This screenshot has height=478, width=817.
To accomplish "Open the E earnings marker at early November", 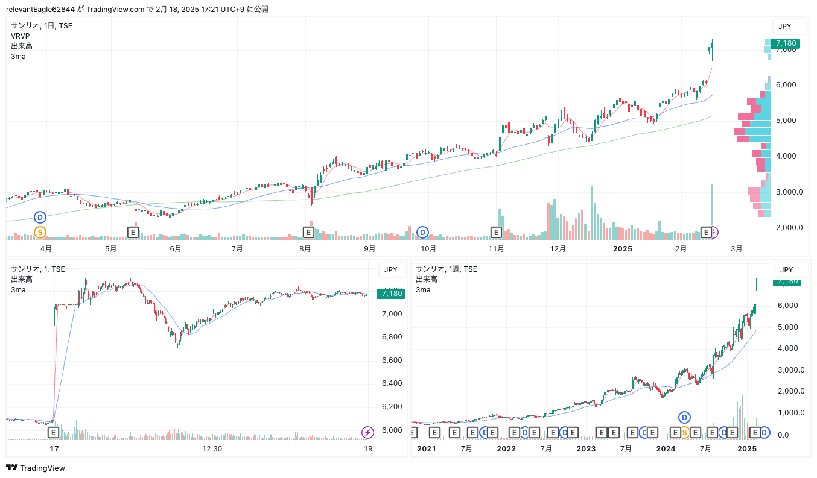I will [496, 232].
